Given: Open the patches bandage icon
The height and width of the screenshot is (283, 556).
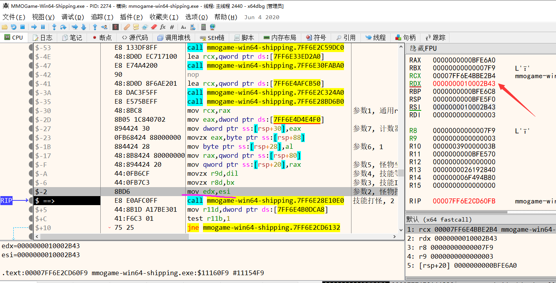Looking at the screenshot, I should pyautogui.click(x=127, y=27).
